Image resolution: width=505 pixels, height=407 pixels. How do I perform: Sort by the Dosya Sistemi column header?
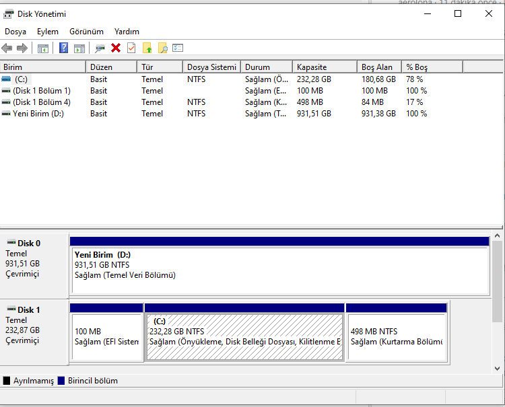tap(212, 67)
